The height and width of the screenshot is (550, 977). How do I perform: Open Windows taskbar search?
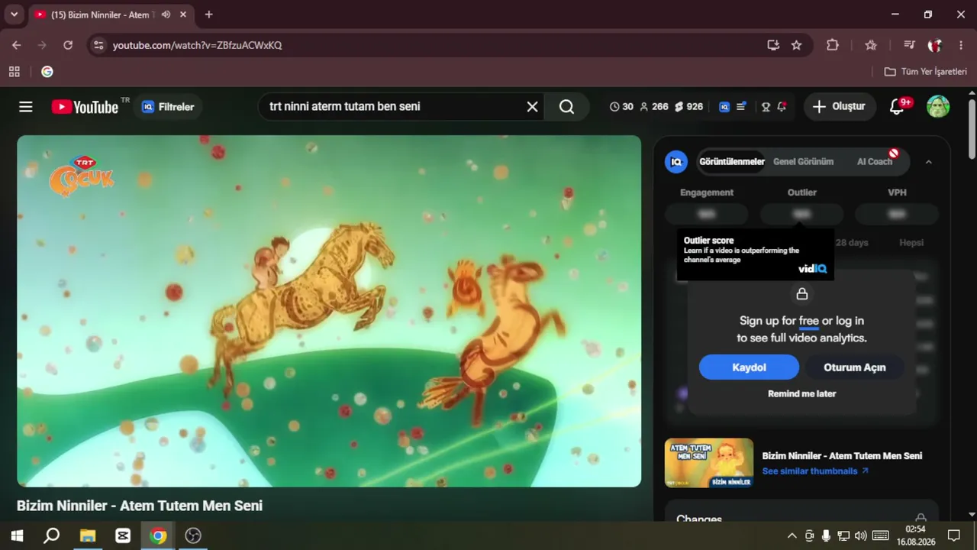click(x=52, y=535)
